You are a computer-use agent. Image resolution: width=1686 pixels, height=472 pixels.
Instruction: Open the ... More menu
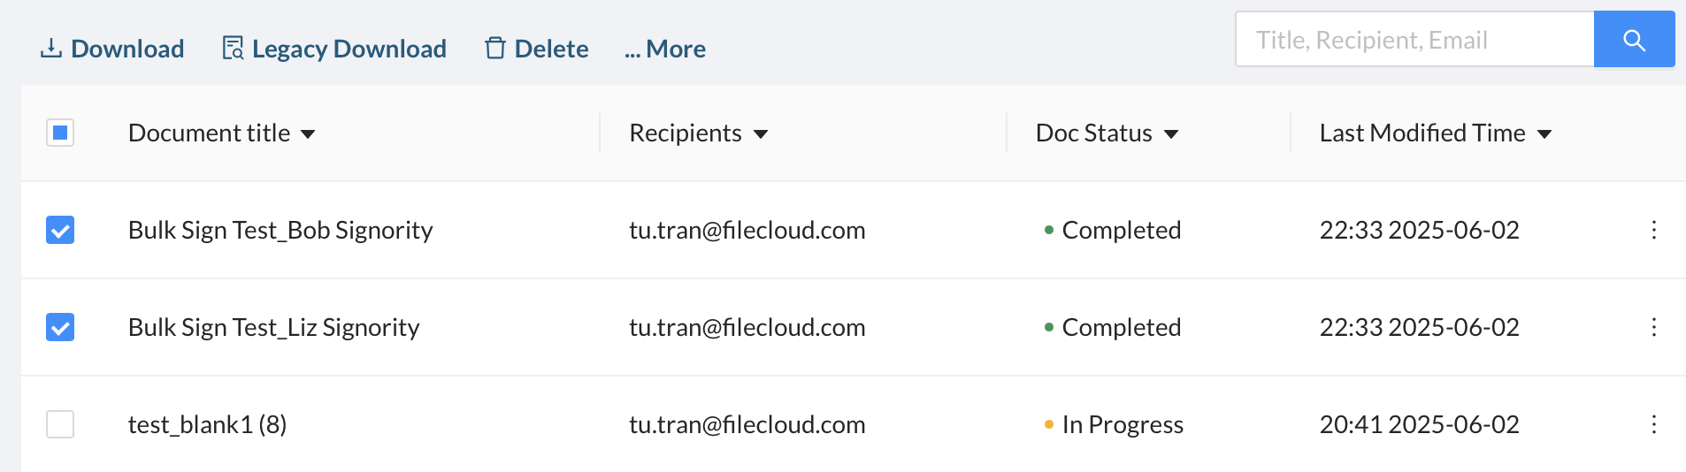click(x=665, y=49)
